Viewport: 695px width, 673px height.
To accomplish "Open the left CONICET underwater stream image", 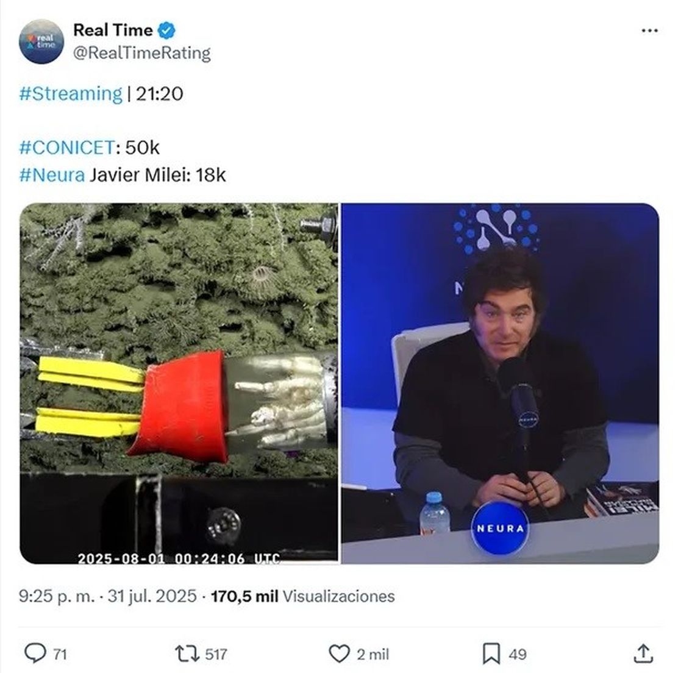I will coord(179,383).
